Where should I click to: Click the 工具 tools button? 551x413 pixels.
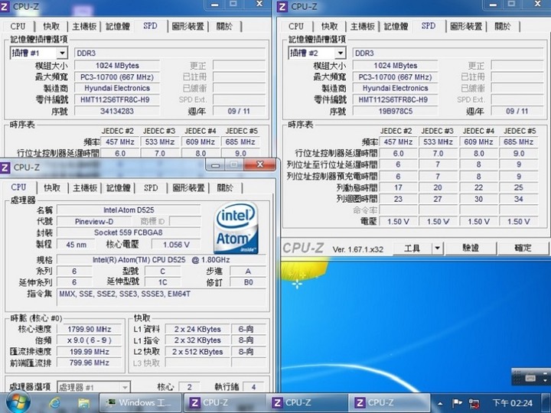[412, 249]
